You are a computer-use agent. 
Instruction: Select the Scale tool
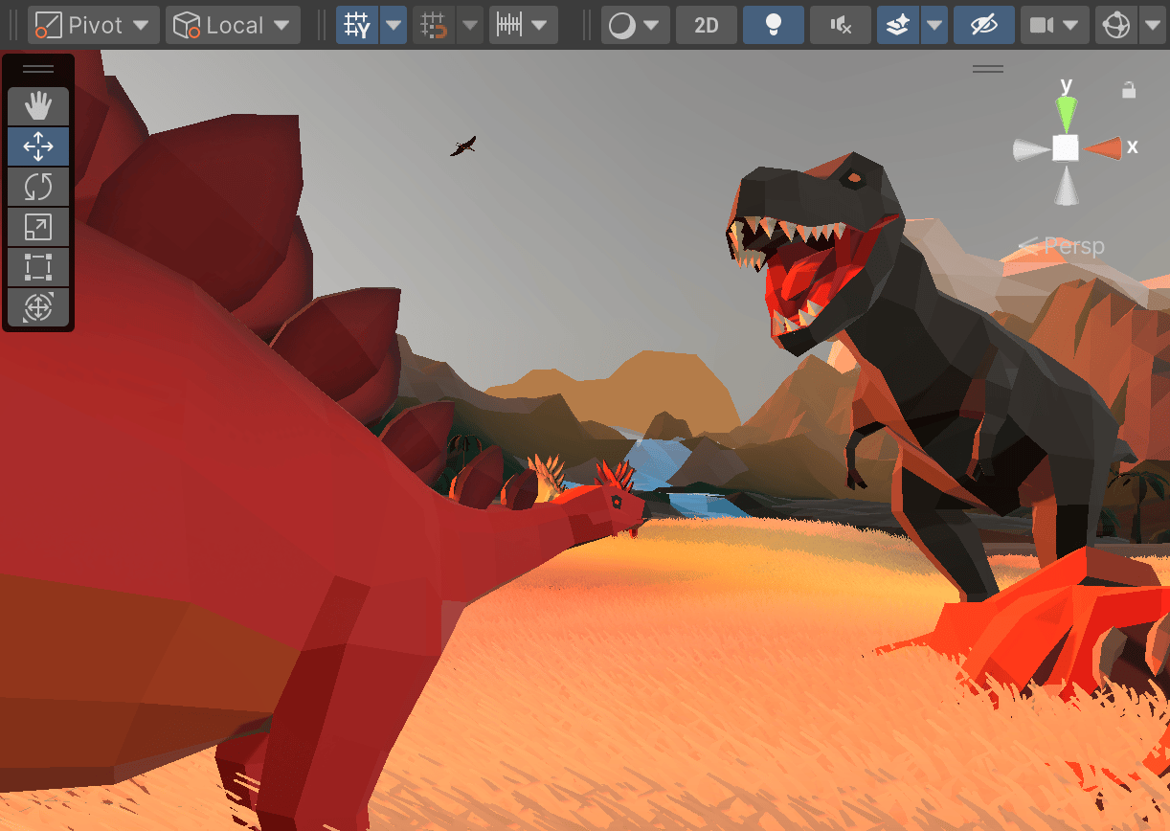click(38, 227)
